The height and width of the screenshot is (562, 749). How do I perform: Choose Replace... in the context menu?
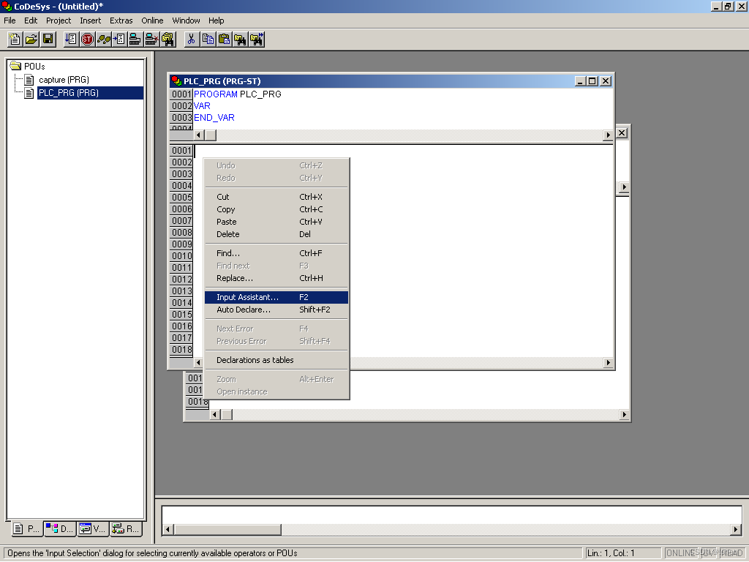(x=276, y=278)
